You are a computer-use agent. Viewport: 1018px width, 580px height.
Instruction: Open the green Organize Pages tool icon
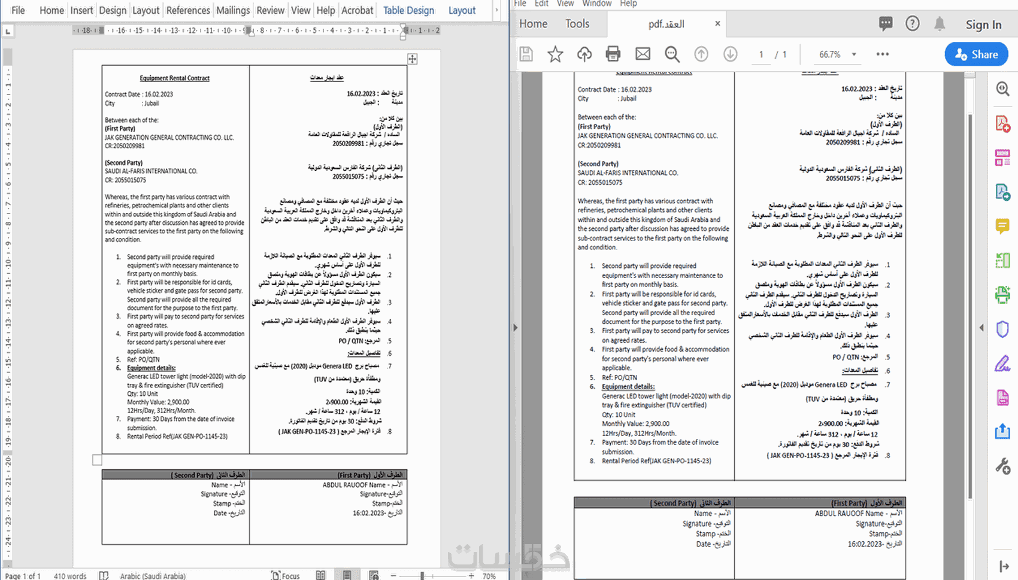(x=1002, y=261)
